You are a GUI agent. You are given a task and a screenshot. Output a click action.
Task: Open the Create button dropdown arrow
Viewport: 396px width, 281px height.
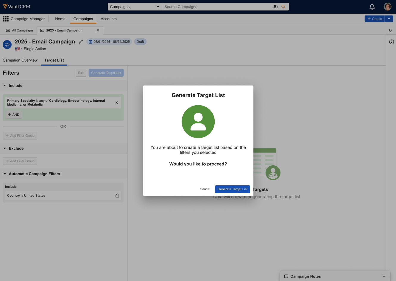click(389, 19)
